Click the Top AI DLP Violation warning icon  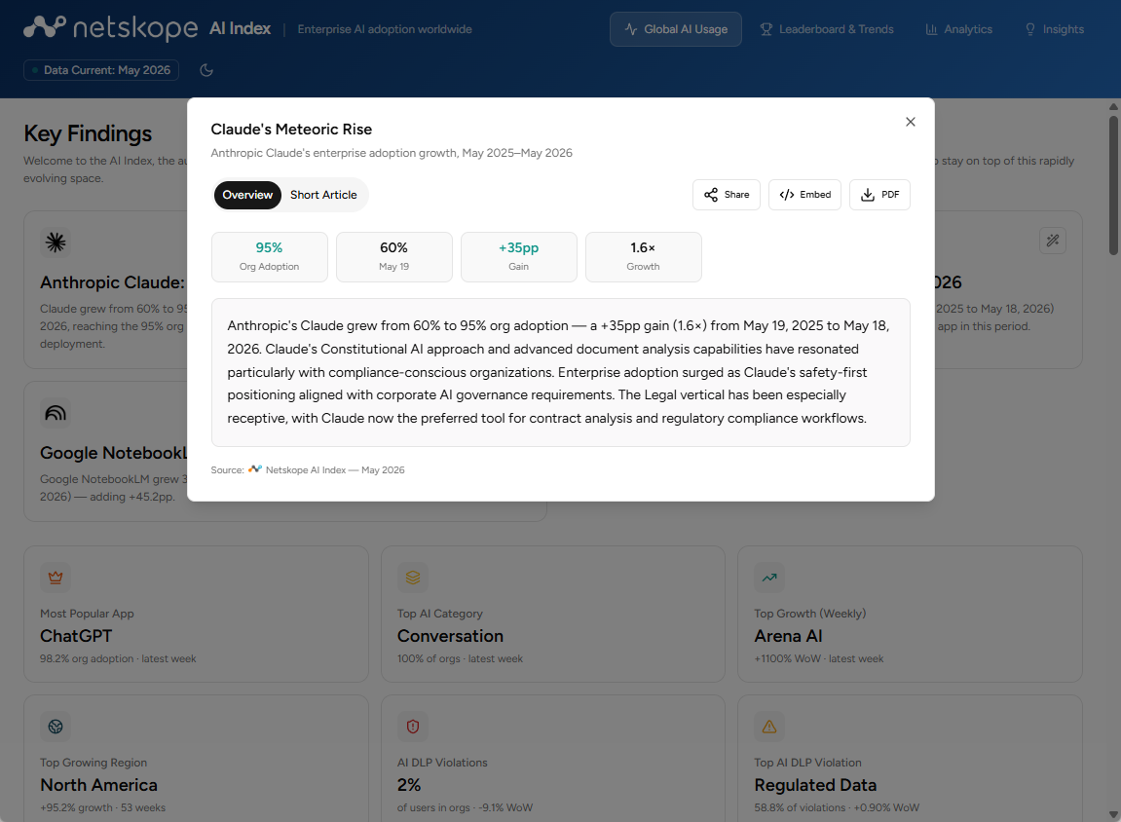tap(769, 727)
